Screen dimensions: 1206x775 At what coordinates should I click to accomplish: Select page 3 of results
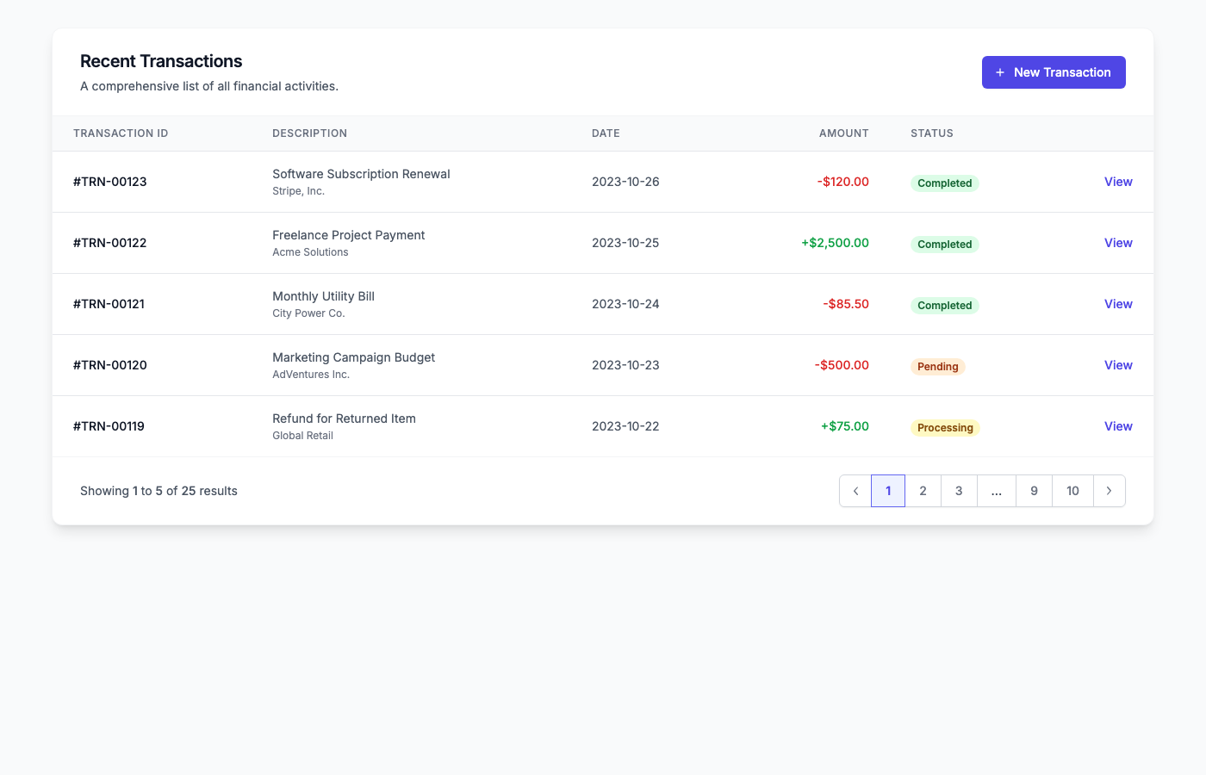click(x=959, y=490)
